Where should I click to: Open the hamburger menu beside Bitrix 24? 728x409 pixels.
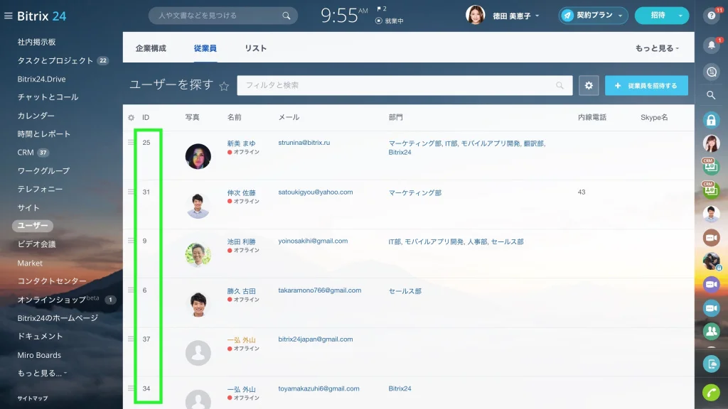[8, 16]
